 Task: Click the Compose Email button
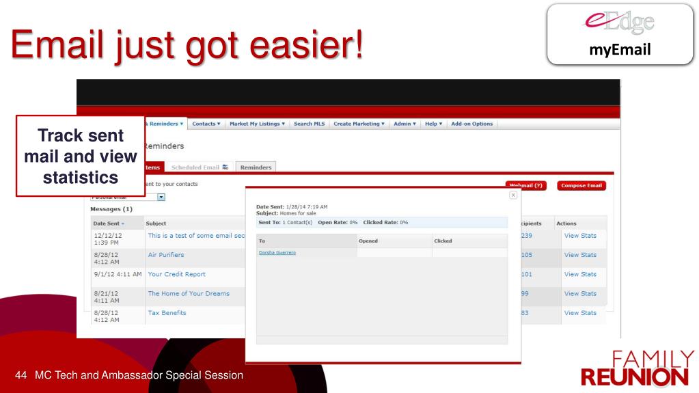tap(581, 186)
